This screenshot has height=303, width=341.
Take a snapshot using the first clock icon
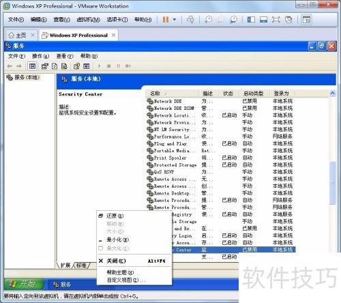click(x=208, y=20)
